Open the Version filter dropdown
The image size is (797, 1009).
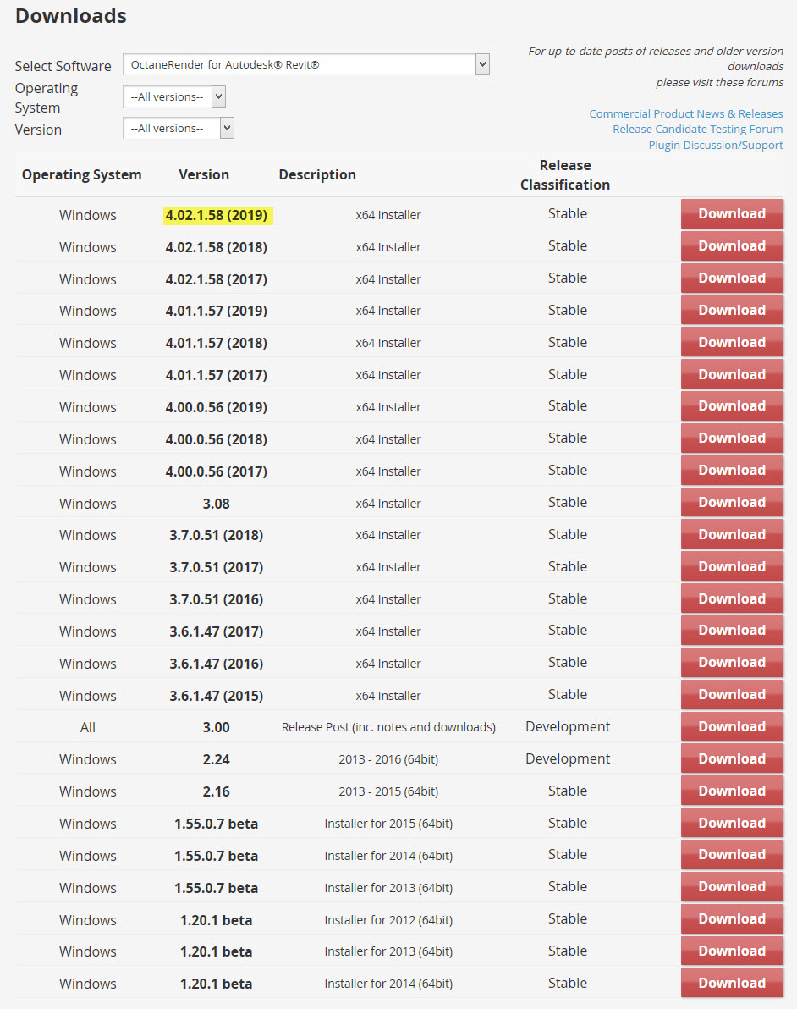tap(179, 128)
